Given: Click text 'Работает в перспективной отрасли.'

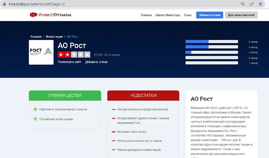Looking at the screenshot, I should click(x=63, y=109).
